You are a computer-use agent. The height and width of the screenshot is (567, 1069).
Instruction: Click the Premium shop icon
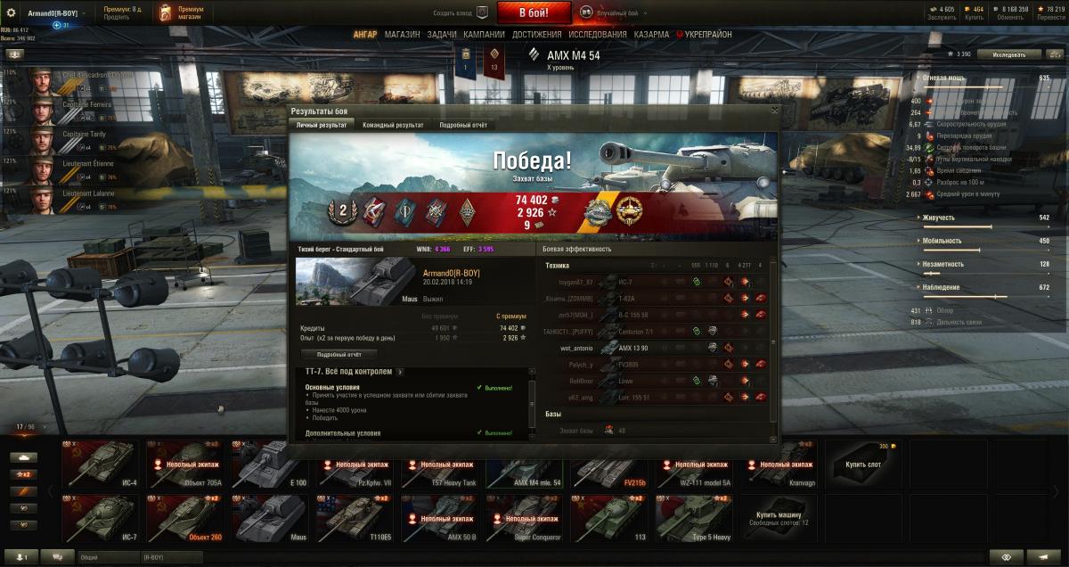167,12
